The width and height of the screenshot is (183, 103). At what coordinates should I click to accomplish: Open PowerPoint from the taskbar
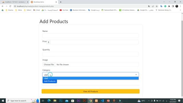click(x=108, y=101)
